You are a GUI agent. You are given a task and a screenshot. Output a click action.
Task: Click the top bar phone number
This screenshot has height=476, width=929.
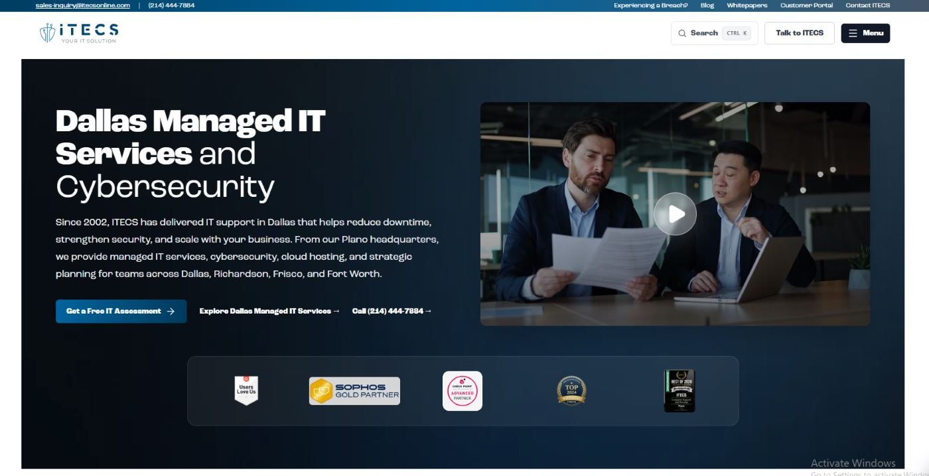(x=171, y=5)
